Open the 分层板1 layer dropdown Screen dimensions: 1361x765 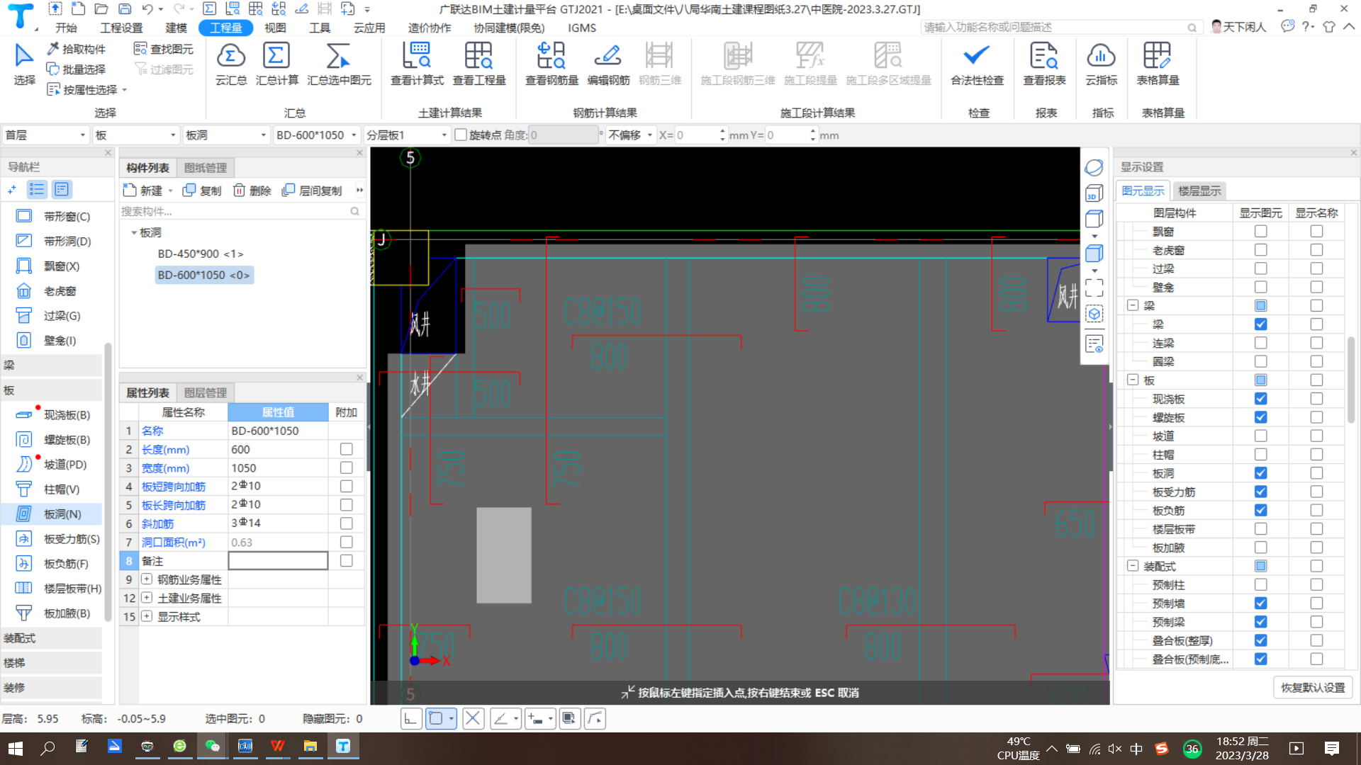click(407, 135)
